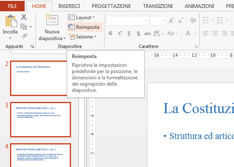Viewport: 234px width, 167px height.
Task: Click the bulleted list icon
Action: coord(206,20)
